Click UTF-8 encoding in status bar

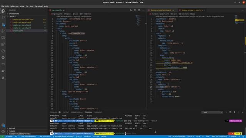(198, 136)
